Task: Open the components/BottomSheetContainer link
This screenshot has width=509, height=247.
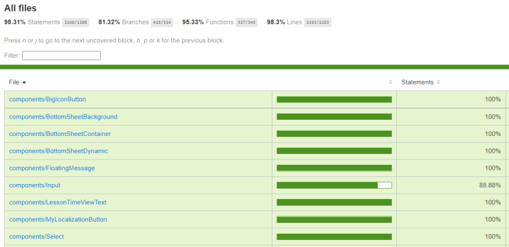Action: (x=60, y=134)
